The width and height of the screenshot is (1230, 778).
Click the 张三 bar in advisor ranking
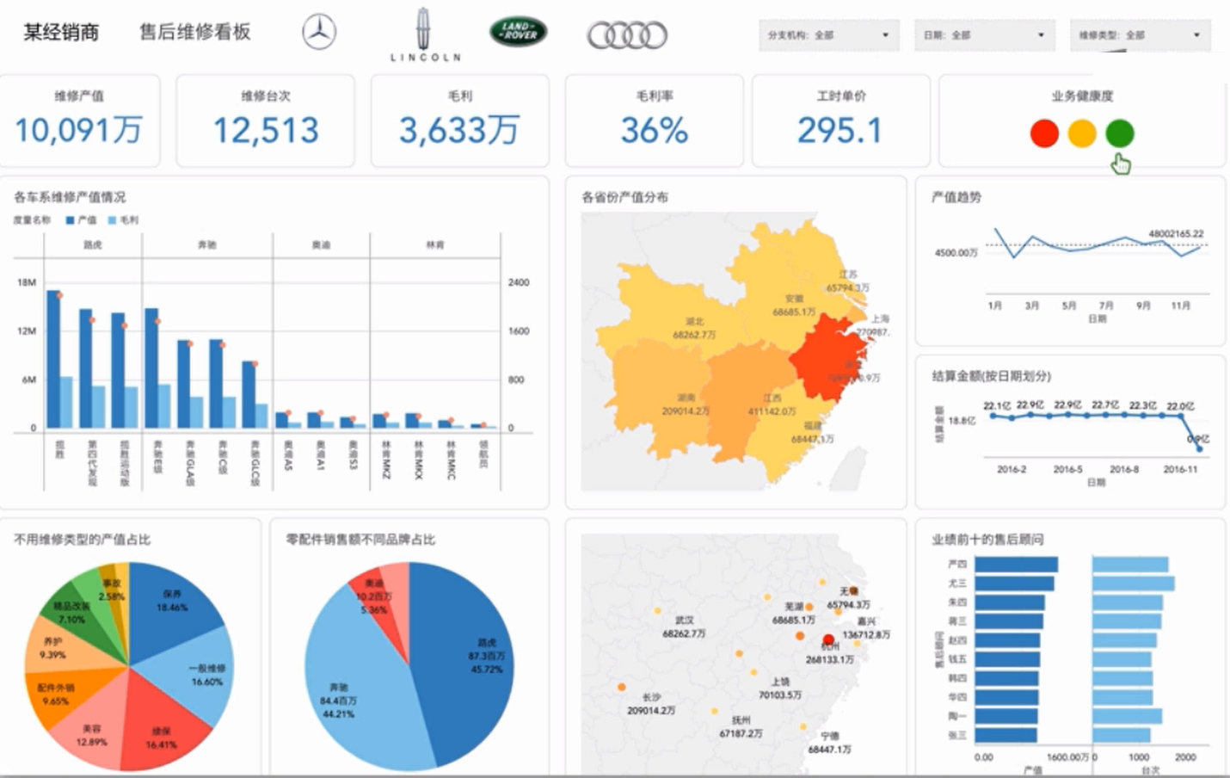(1006, 736)
